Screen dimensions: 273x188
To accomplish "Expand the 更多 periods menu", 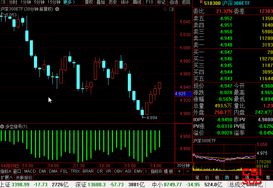I will pos(69,2).
